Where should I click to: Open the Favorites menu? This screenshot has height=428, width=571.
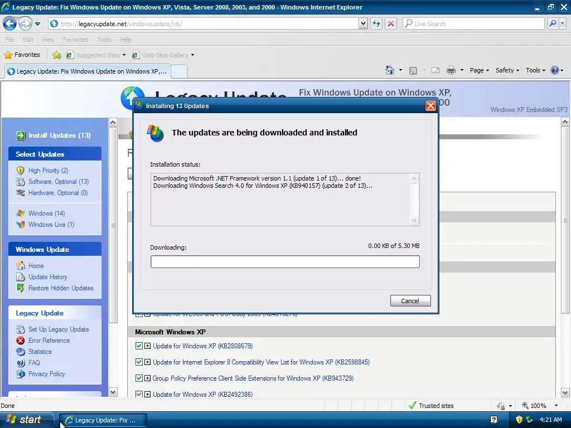[x=75, y=40]
